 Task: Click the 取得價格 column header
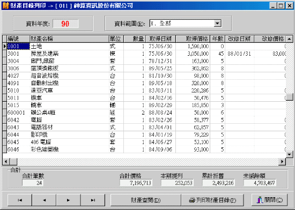click(193, 39)
